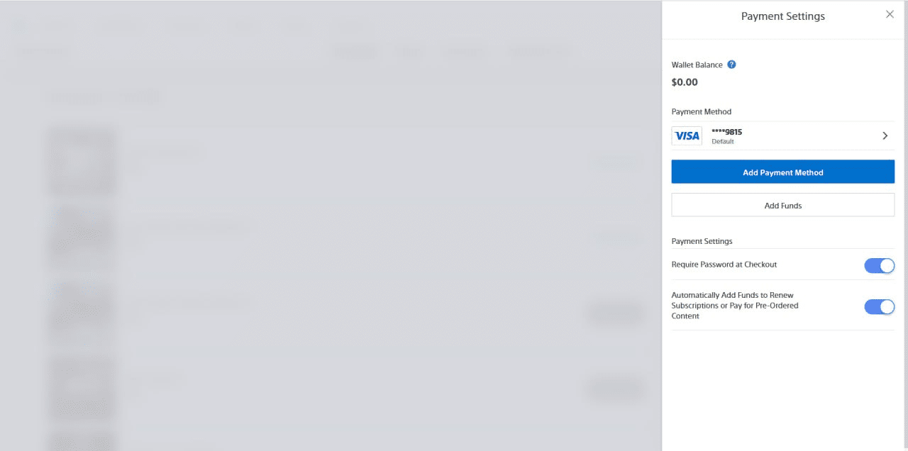Select the ****9815 card number text

coord(726,132)
